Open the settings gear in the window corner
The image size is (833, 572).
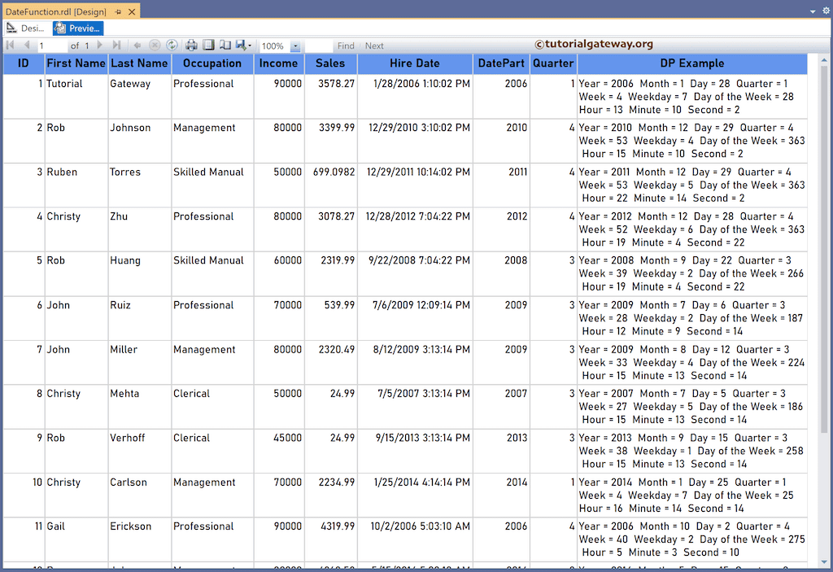(x=825, y=11)
